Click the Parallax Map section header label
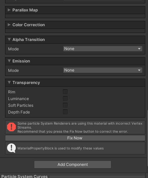Screen dimensions: 148x178 pos(25,10)
